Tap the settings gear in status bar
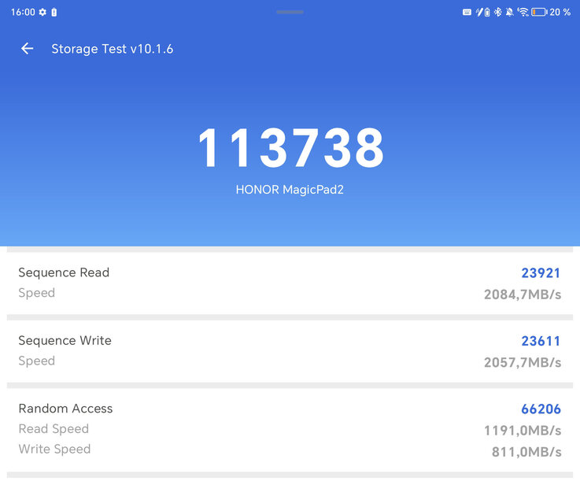580x496 pixels. click(x=43, y=13)
